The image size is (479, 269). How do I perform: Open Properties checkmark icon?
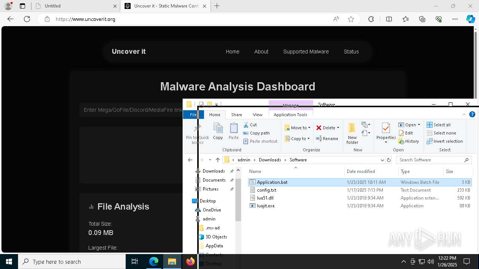pyautogui.click(x=386, y=128)
